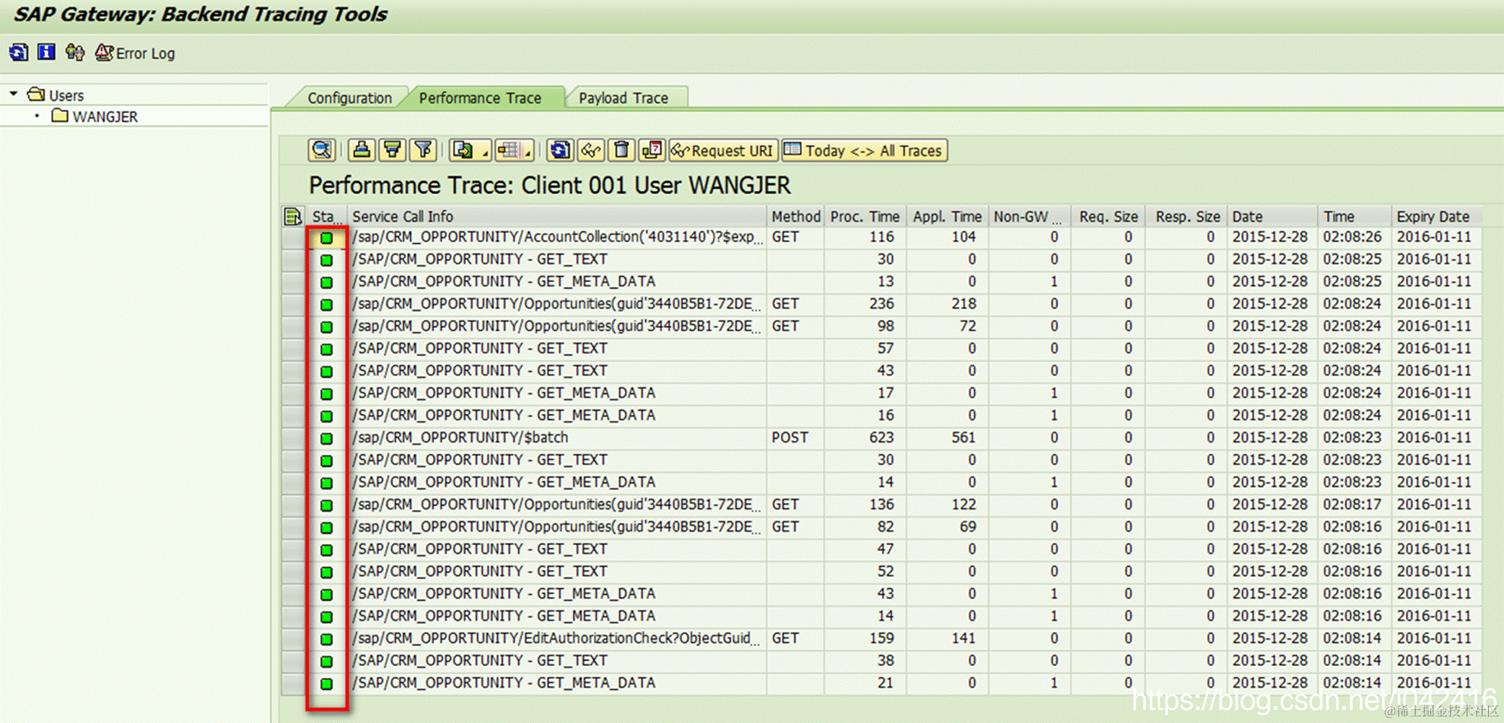
Task: Click the EditAuthorizationCheck?ObjectGuid service call text
Action: tap(556, 639)
